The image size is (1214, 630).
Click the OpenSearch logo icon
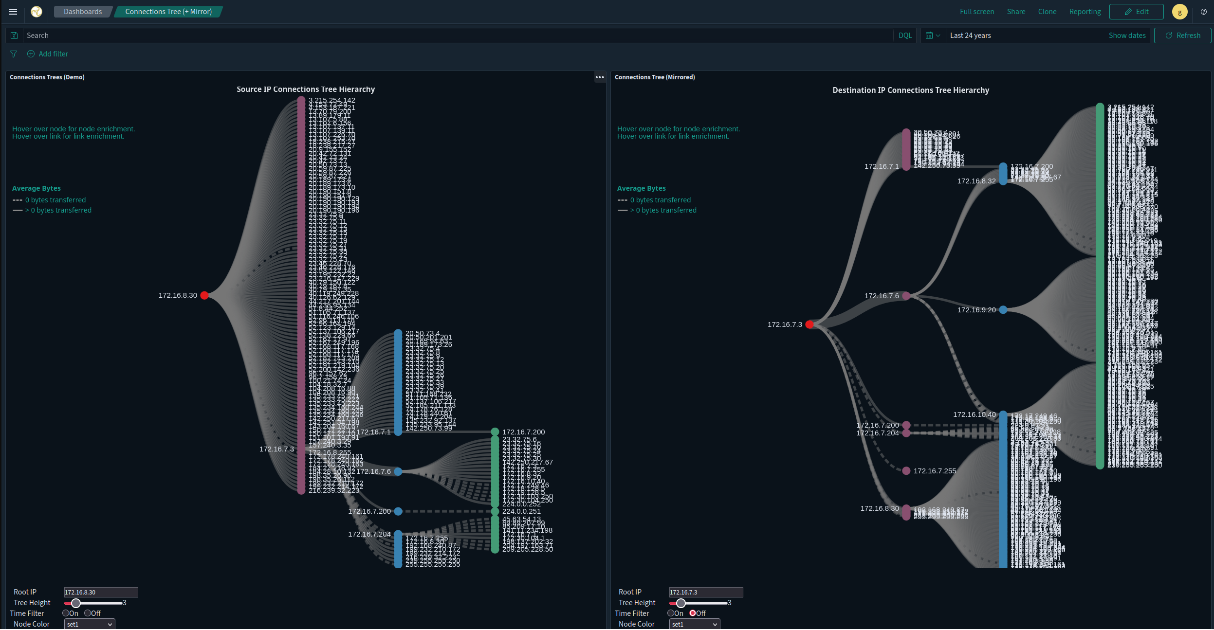[36, 12]
